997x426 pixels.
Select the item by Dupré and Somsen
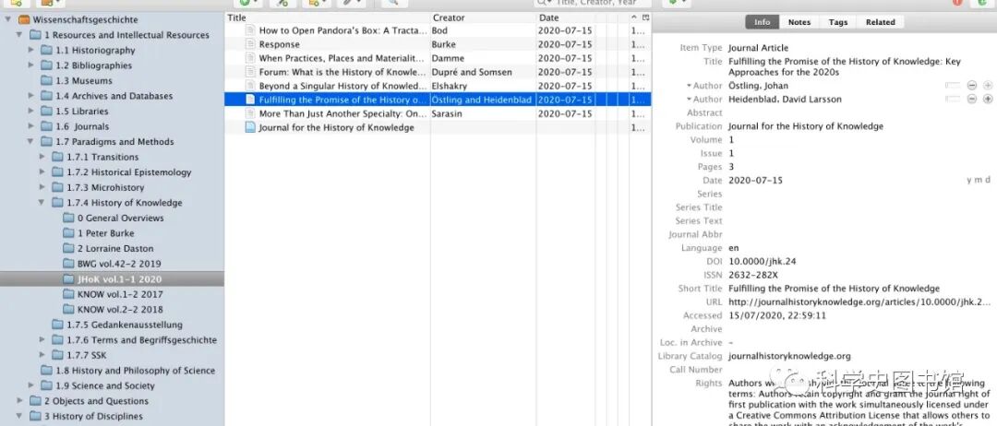(x=438, y=72)
